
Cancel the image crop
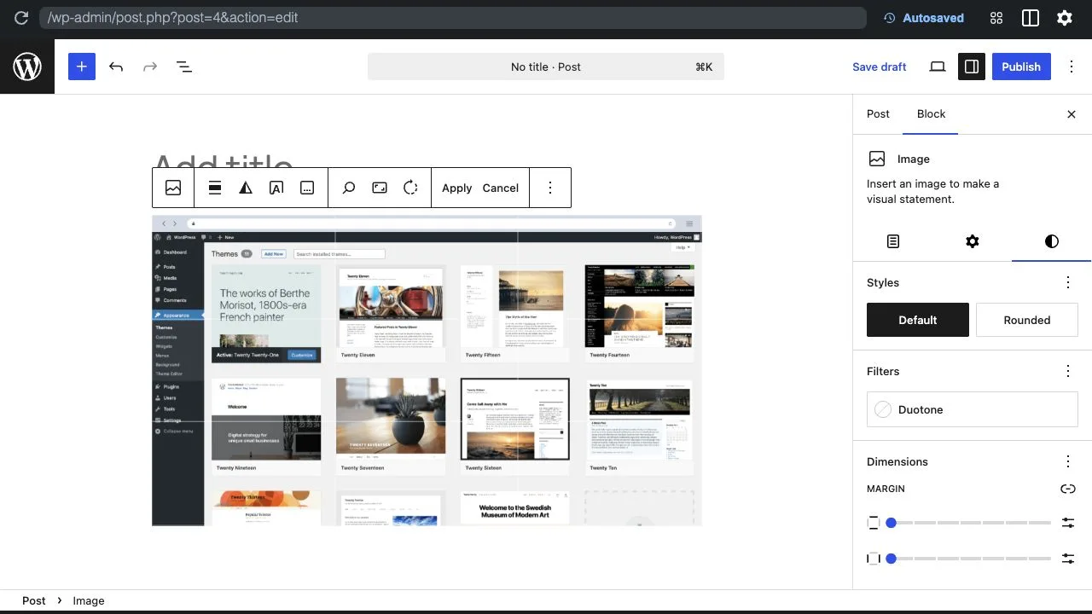[x=500, y=188]
